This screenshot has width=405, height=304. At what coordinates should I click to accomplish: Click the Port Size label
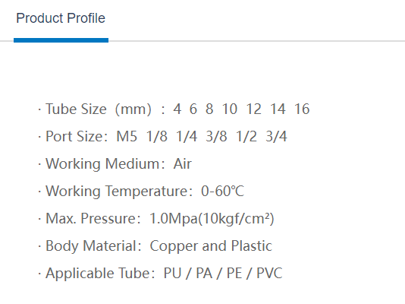pos(77,136)
